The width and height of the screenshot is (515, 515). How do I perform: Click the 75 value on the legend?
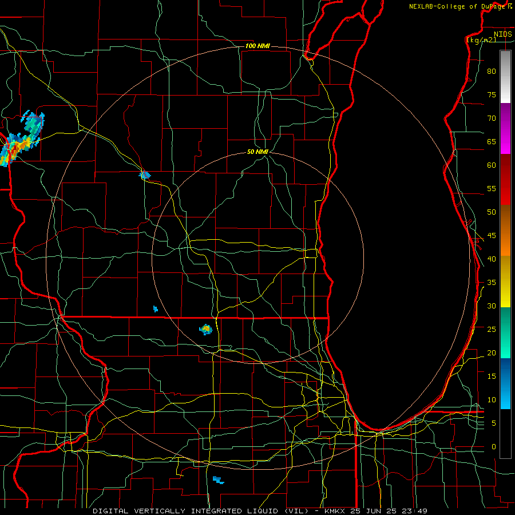492,95
